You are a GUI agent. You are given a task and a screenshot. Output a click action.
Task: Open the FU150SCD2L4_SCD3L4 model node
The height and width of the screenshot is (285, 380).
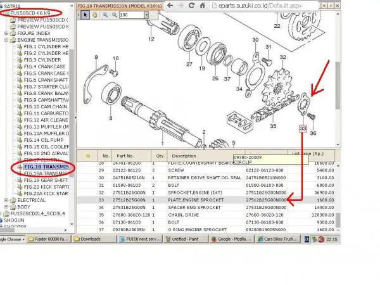click(x=38, y=214)
